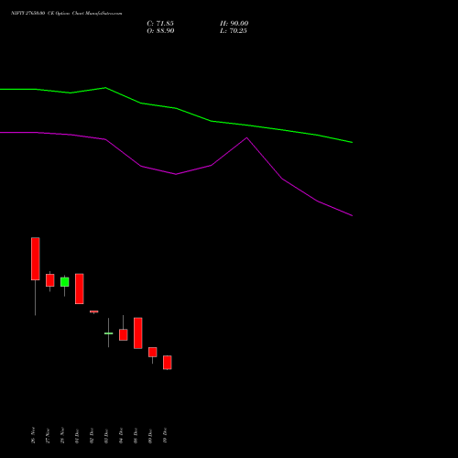The image size is (458, 458).
Task: Select the 01 Dec date label
Action: [x=77, y=436]
